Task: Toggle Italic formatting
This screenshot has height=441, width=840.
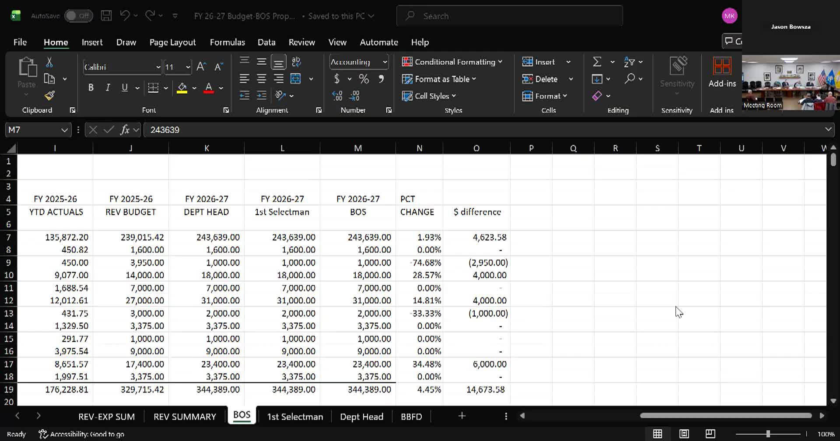Action: (108, 87)
